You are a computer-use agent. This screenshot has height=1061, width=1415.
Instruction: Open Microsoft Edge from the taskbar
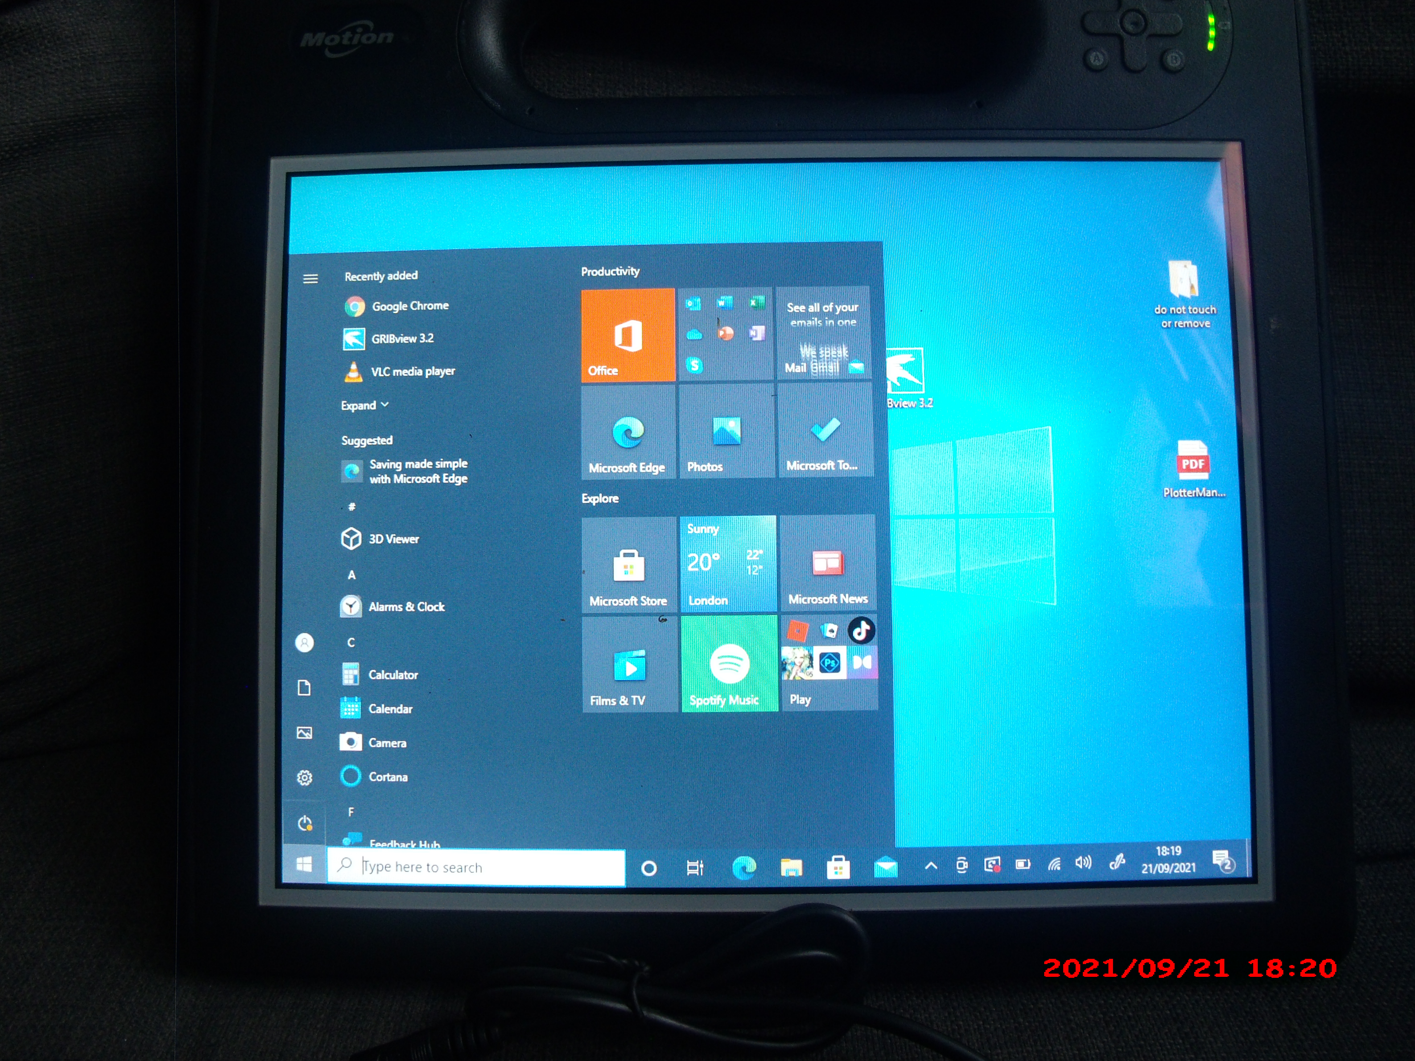743,867
